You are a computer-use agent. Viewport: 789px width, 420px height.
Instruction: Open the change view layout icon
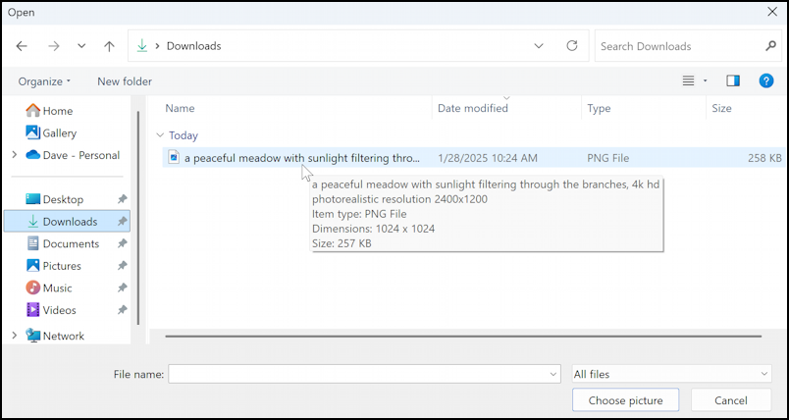[x=689, y=81]
